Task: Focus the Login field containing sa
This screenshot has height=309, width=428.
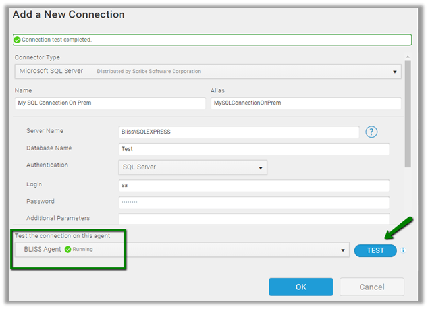Action: tap(254, 186)
